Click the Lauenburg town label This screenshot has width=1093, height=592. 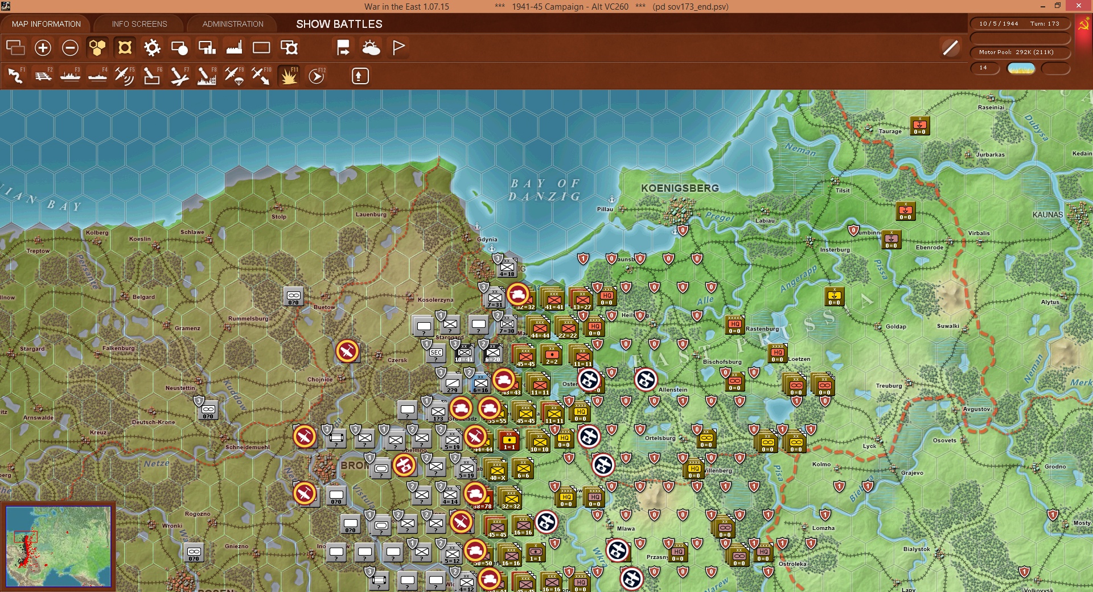tap(371, 215)
